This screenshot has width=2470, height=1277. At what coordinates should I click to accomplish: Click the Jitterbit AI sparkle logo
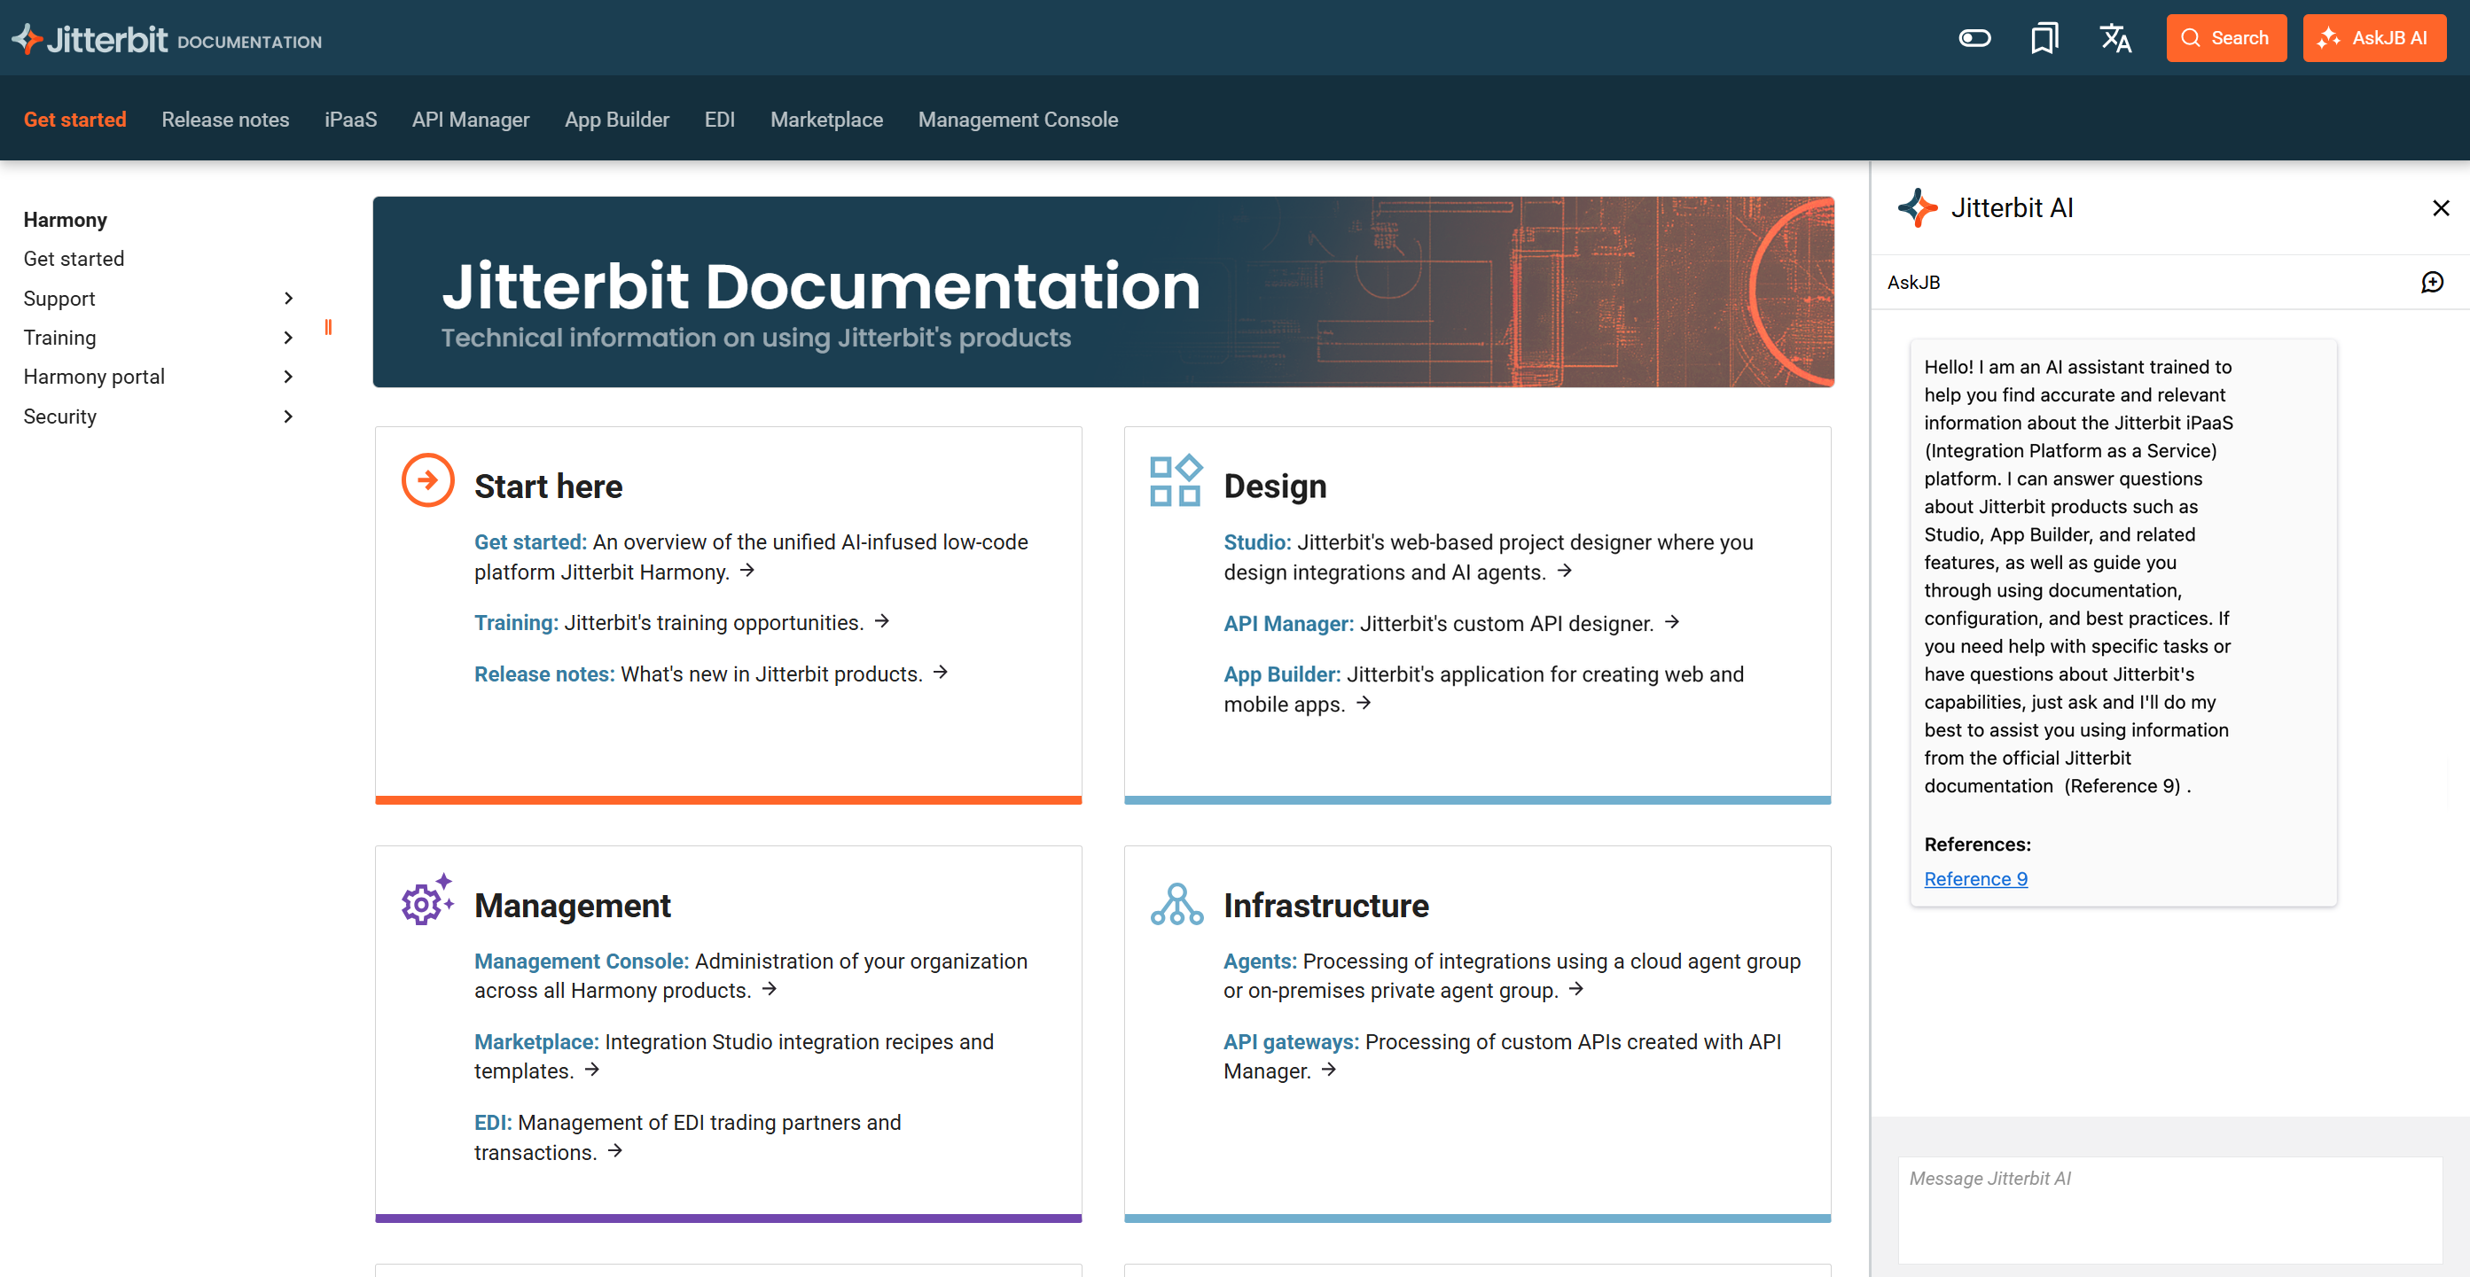tap(1919, 207)
